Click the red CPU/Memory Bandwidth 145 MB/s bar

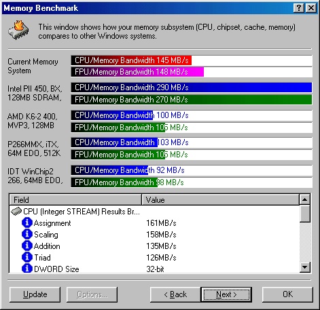point(131,60)
